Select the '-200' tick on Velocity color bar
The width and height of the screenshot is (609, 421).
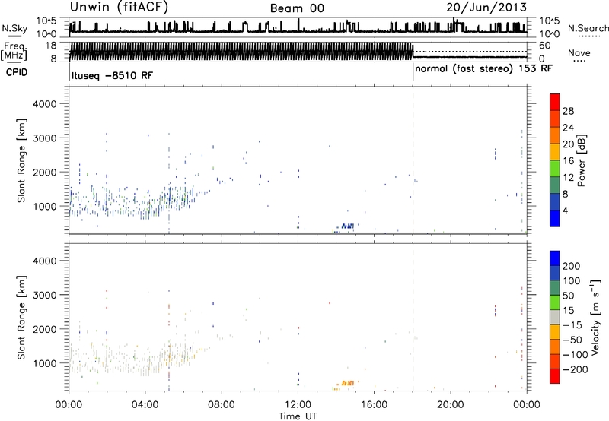[576, 369]
